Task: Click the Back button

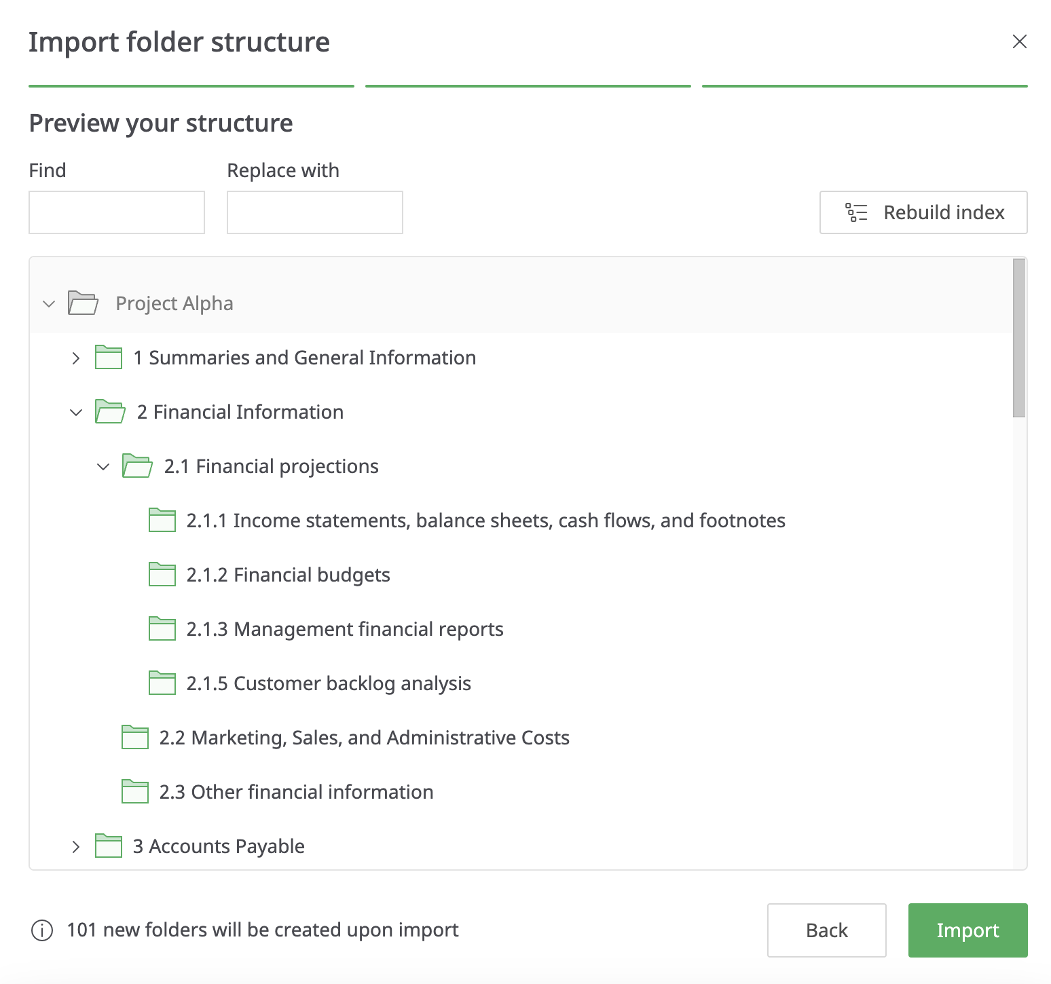Action: tap(826, 930)
